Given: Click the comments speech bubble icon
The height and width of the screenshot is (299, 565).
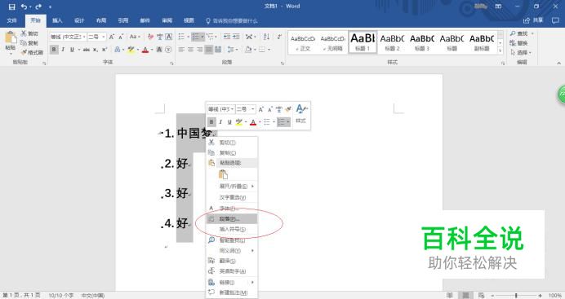Looking at the screenshot, I should point(555,20).
